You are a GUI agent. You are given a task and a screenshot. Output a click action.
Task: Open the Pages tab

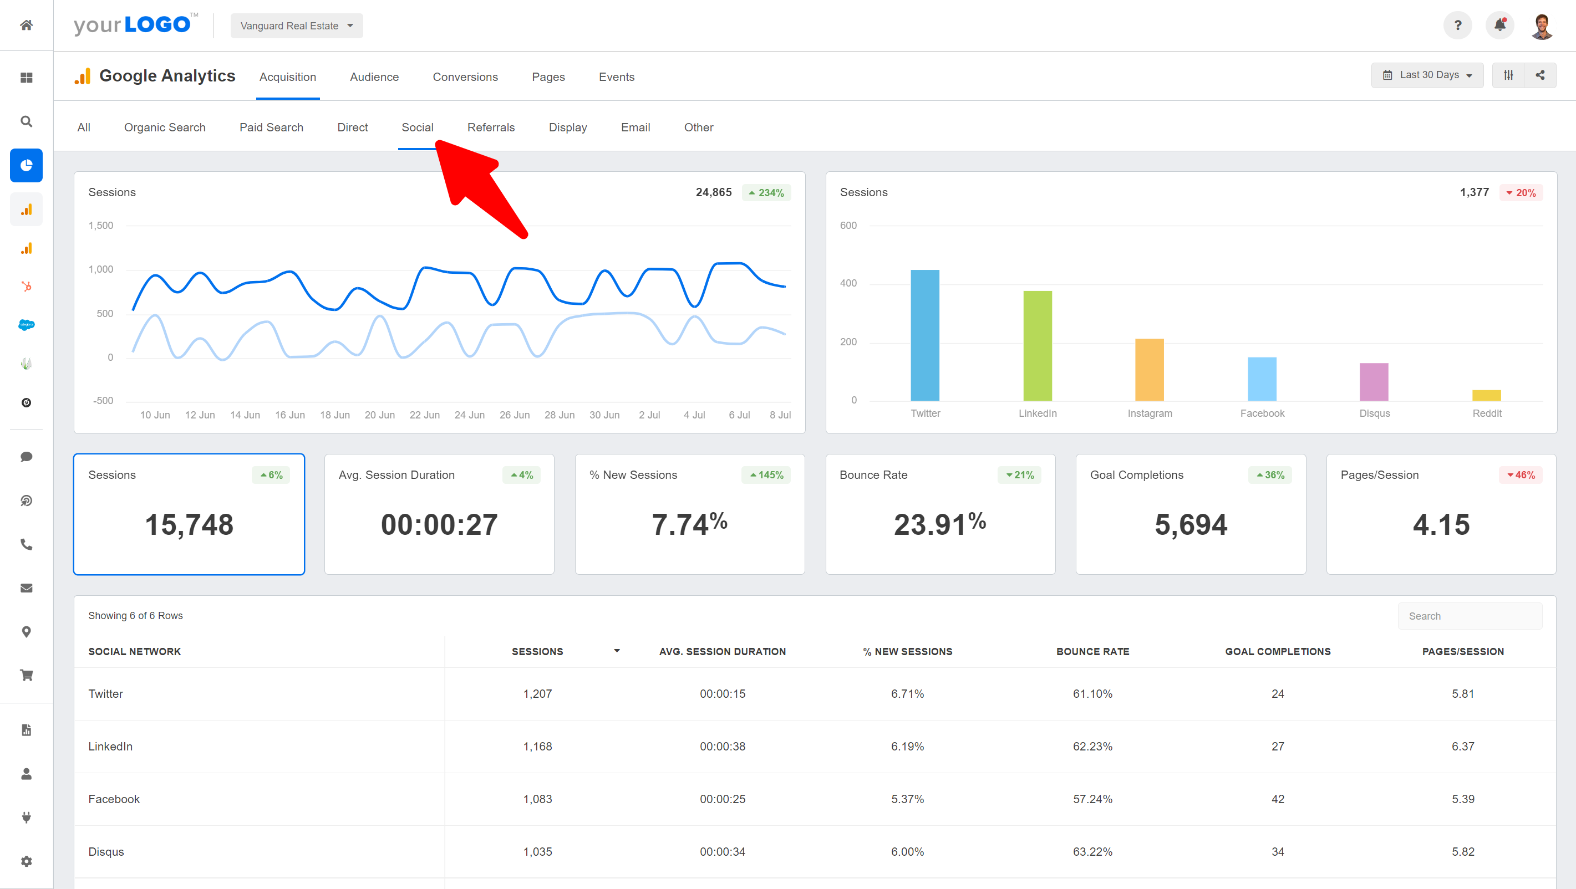[x=548, y=77]
